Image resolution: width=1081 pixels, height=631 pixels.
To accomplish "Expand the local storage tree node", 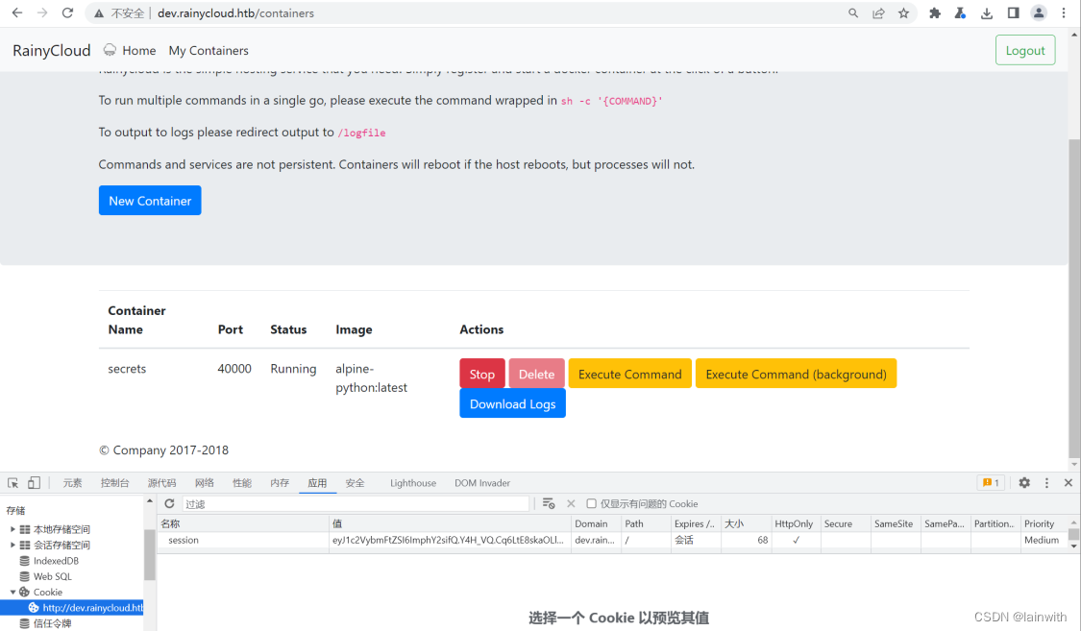I will tap(12, 529).
